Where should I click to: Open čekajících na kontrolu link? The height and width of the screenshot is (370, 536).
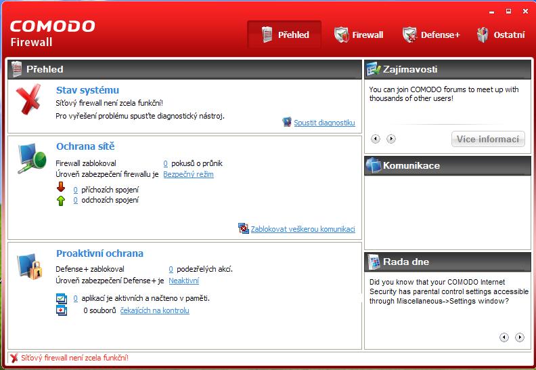154,310
